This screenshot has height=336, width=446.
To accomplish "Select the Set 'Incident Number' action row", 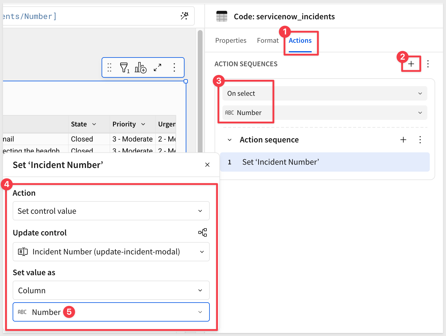I will pyautogui.click(x=325, y=162).
